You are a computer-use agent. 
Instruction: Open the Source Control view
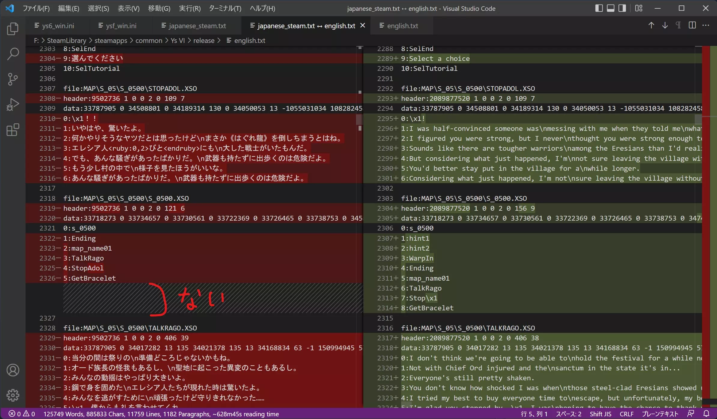pos(13,79)
